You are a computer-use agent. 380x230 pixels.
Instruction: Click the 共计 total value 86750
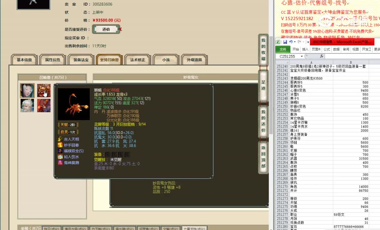[363, 190]
